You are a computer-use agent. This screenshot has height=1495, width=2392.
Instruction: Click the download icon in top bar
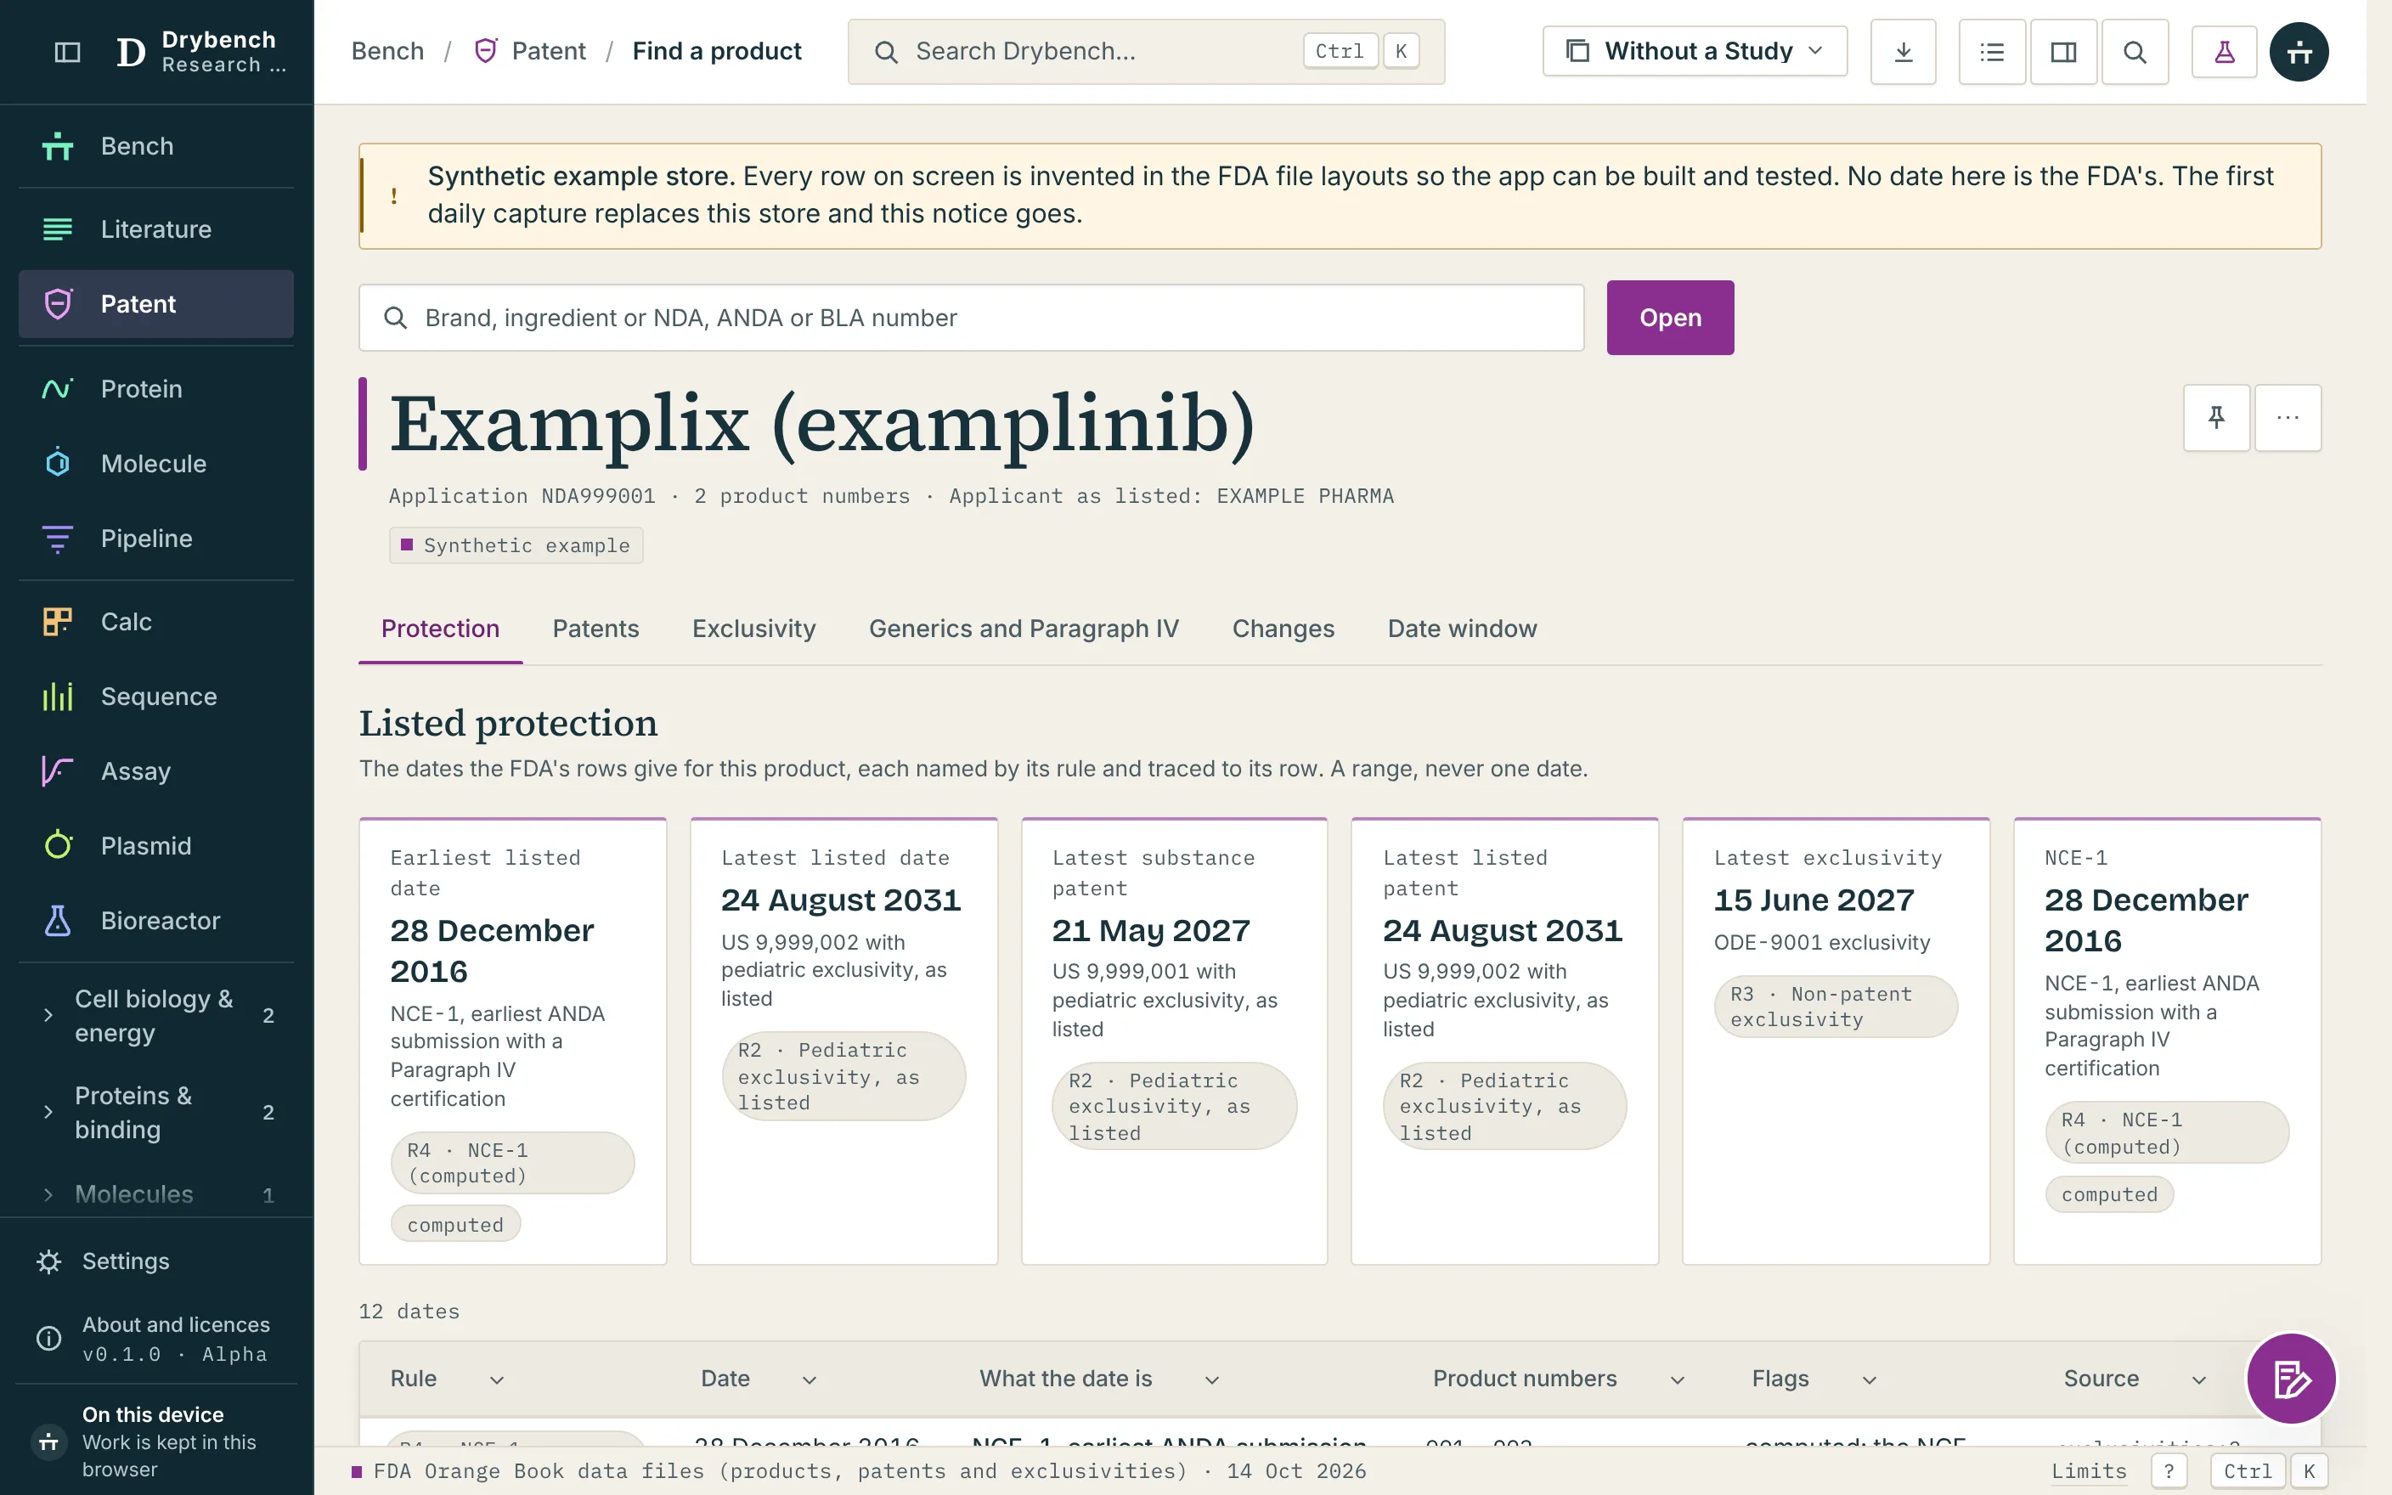coord(1903,52)
